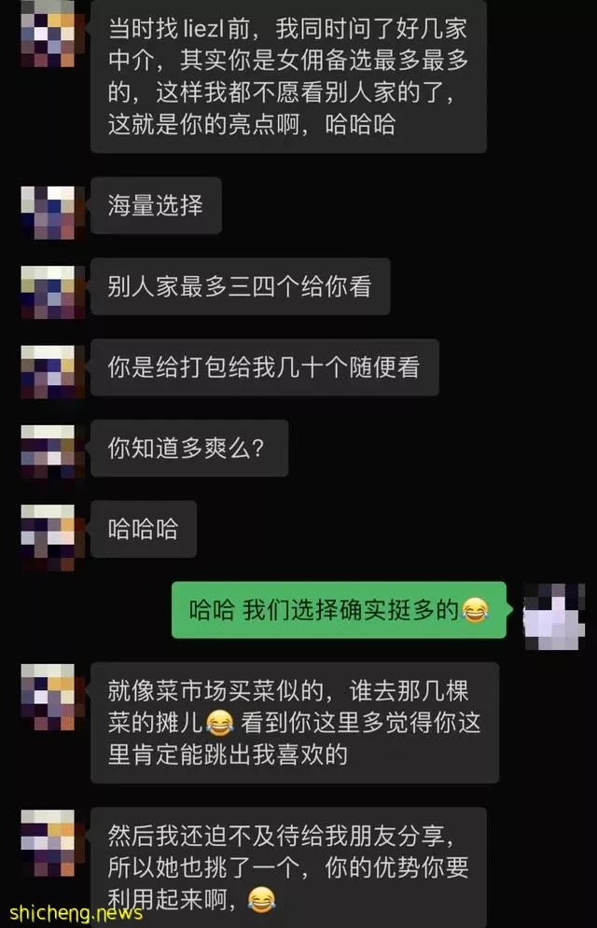Viewport: 597px width, 928px height.
Task: Tap avatar next to 别人家最多三四个给你看
Action: [x=49, y=292]
